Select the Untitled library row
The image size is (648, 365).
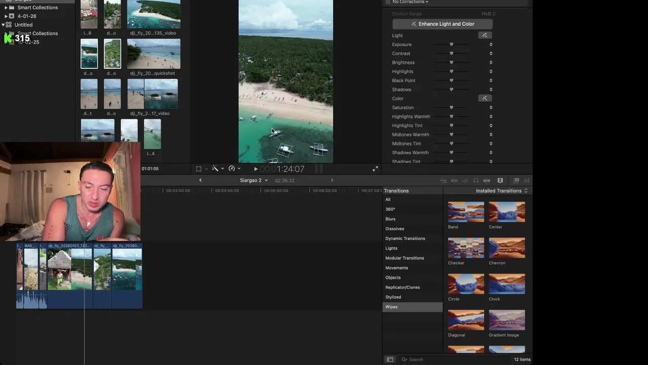pos(37,25)
